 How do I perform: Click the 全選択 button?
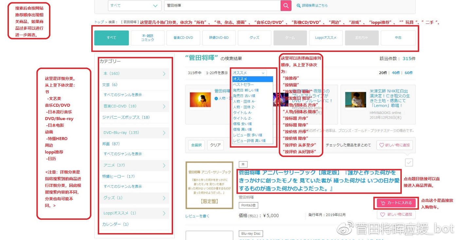tap(196, 145)
